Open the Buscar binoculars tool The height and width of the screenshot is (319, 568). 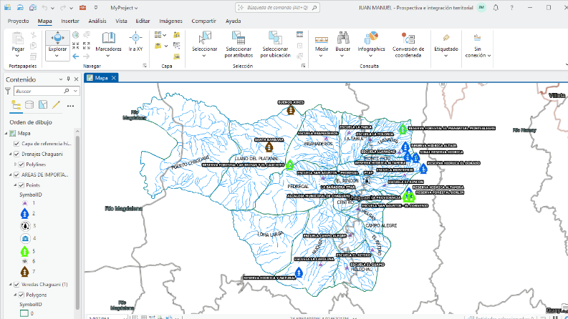click(x=343, y=41)
